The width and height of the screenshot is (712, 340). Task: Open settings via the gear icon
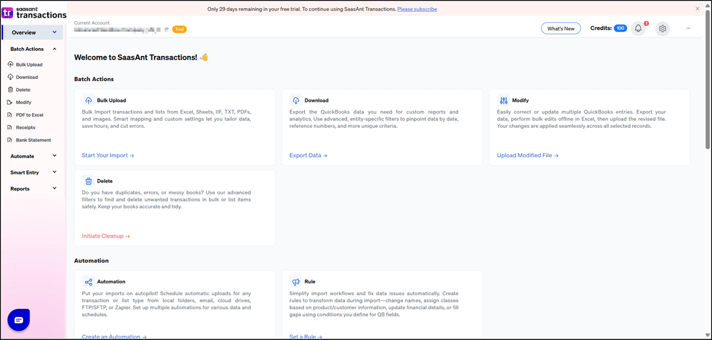click(x=662, y=28)
